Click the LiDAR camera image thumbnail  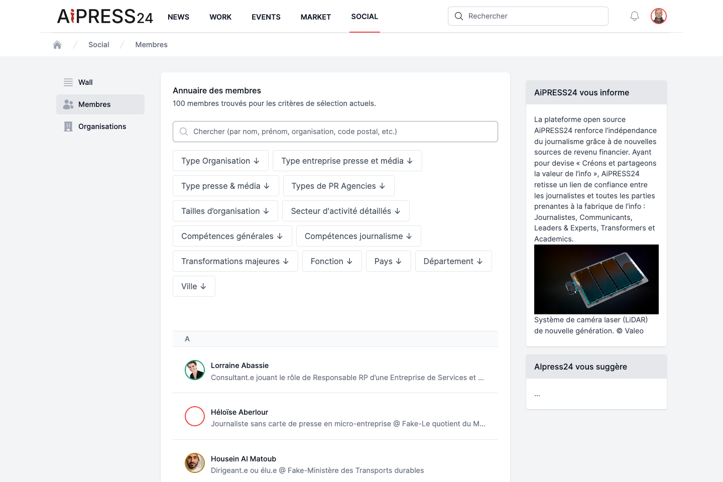(x=596, y=279)
